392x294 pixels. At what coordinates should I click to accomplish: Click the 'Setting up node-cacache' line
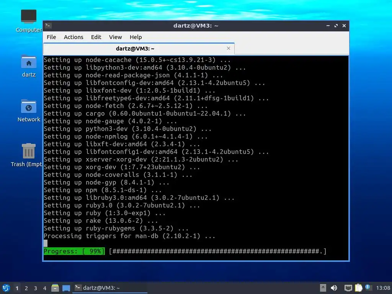(137, 60)
